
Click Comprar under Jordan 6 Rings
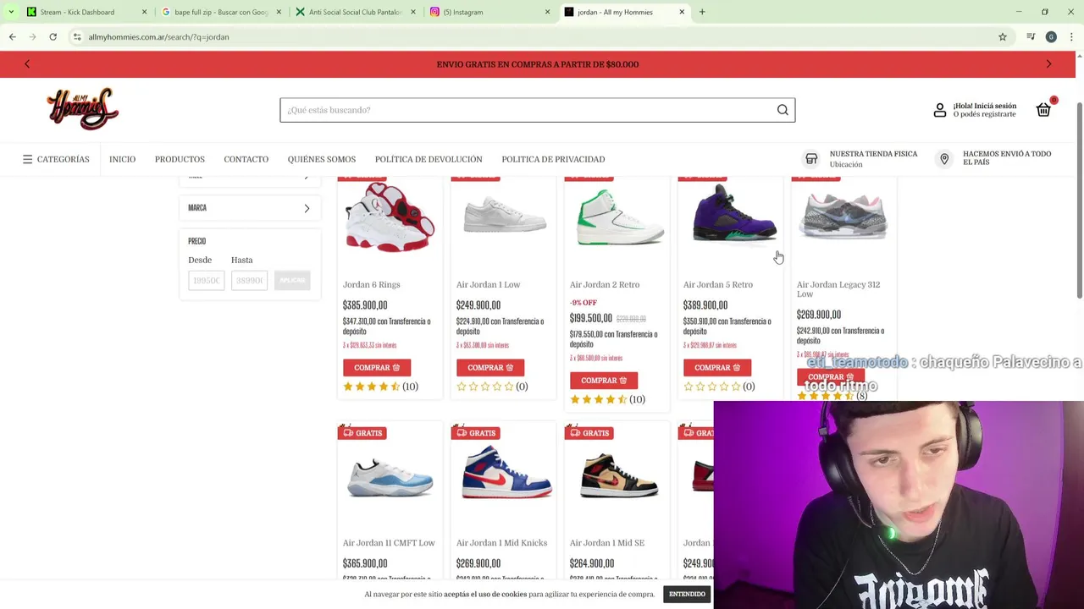(x=377, y=368)
